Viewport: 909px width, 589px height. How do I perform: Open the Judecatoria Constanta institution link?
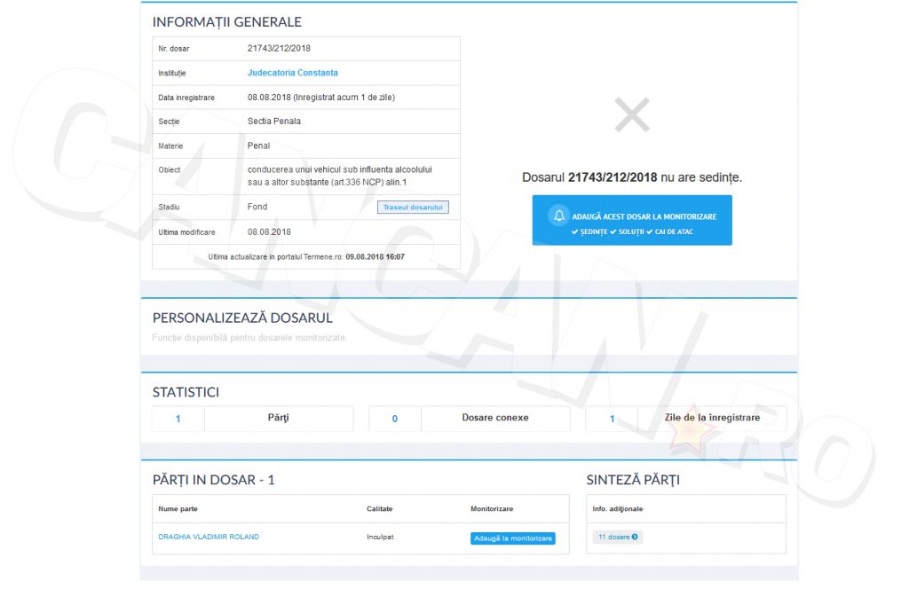click(x=292, y=73)
